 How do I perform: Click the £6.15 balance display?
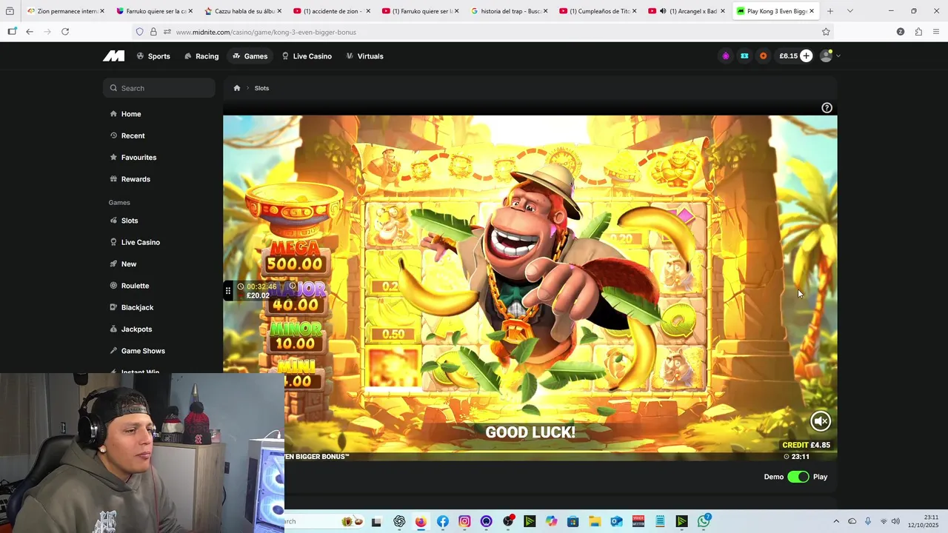pos(788,56)
